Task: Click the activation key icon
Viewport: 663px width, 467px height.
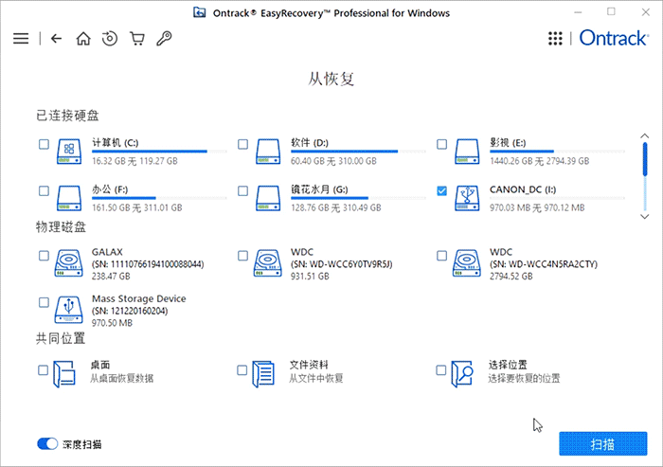Action: click(164, 39)
